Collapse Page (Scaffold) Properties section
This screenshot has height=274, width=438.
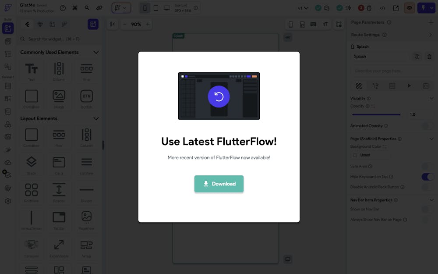tap(431, 139)
